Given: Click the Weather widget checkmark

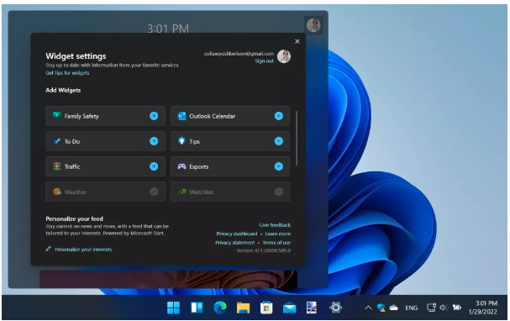Looking at the screenshot, I should [x=154, y=192].
